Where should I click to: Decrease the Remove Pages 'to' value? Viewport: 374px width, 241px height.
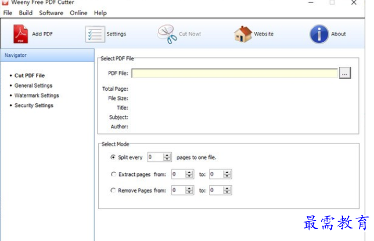click(227, 192)
